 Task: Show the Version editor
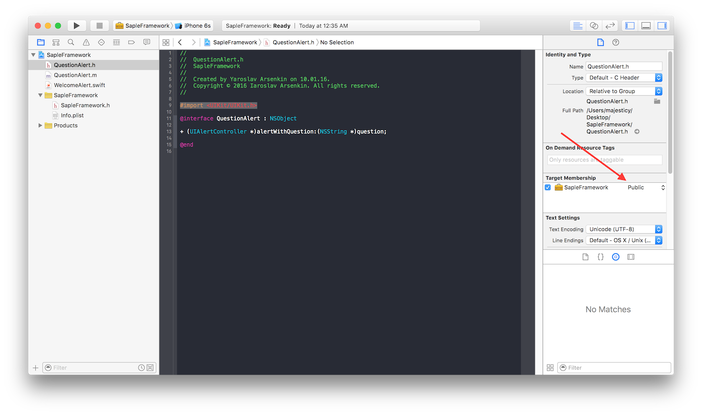point(610,26)
